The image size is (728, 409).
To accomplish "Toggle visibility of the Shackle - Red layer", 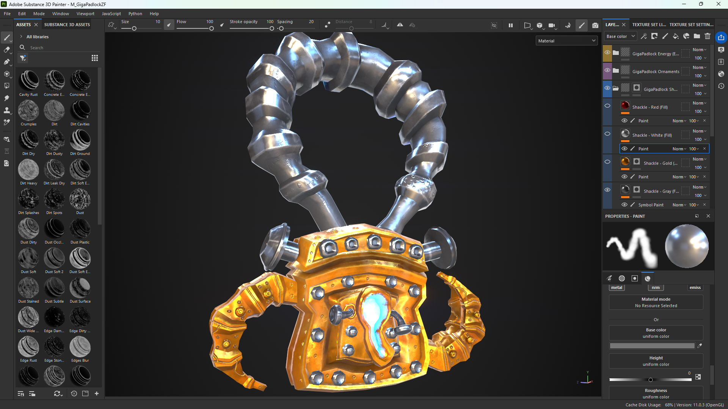I will pyautogui.click(x=607, y=106).
